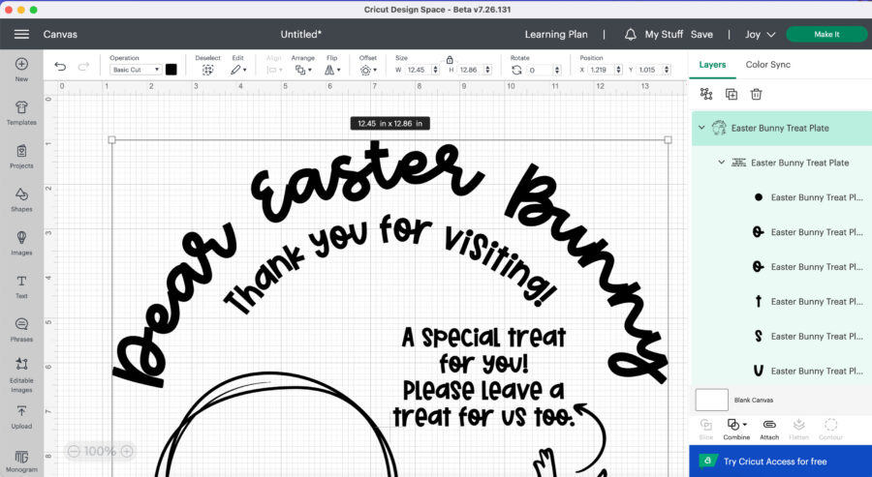This screenshot has width=872, height=477.
Task: Click the Duplicate layer icon
Action: click(732, 94)
